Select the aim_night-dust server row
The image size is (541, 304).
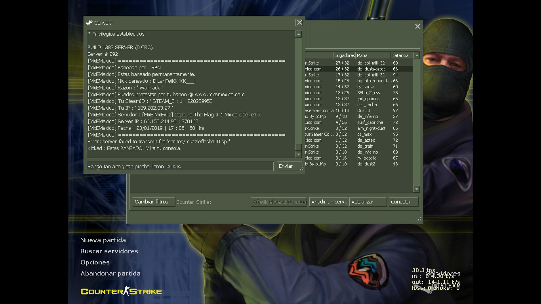[x=359, y=128]
